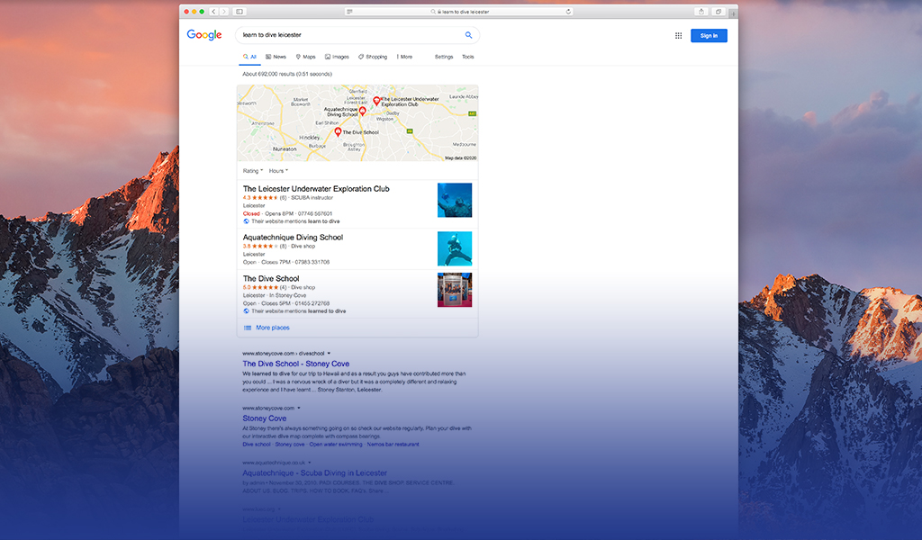Expand the www.stoneycove.com result dropdown arrow
The width and height of the screenshot is (922, 540).
click(x=299, y=408)
